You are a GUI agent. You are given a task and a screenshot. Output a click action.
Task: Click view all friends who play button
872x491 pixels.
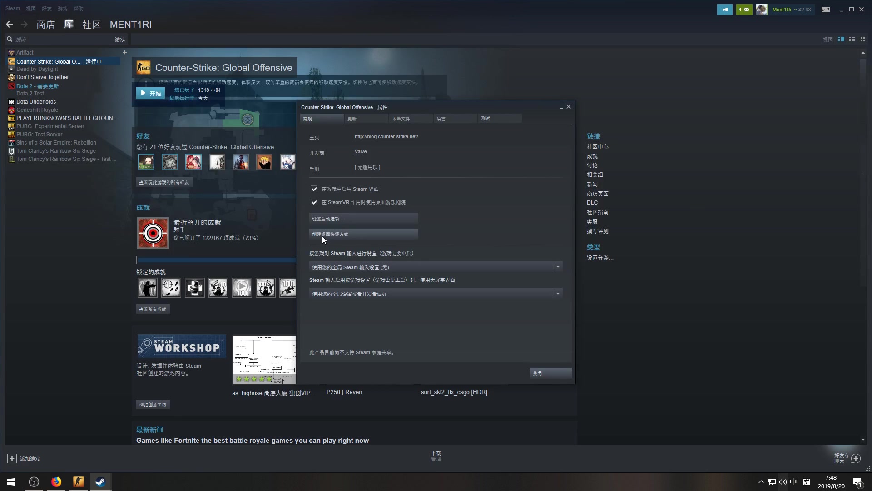pyautogui.click(x=164, y=182)
